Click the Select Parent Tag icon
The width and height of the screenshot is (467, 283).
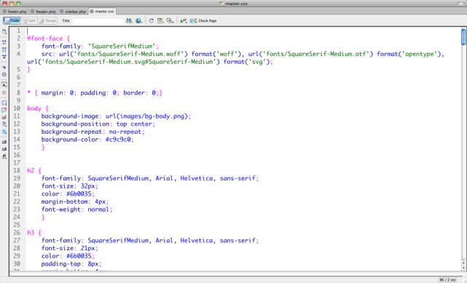(4, 68)
